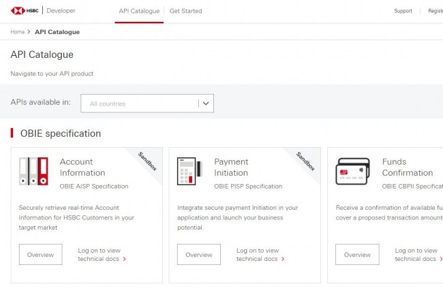
Task: Click the Payment Initiation card title
Action: [231, 167]
